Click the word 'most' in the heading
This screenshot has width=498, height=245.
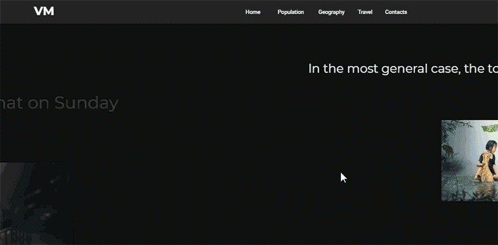pos(362,69)
